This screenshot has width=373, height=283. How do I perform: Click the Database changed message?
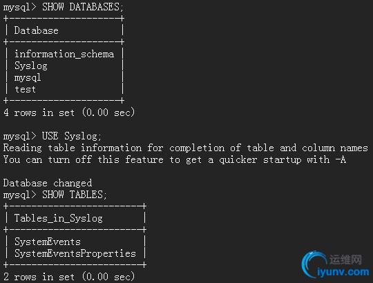48,183
